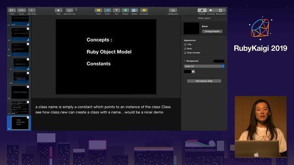Switch to the Animate inspector

click(x=211, y=10)
